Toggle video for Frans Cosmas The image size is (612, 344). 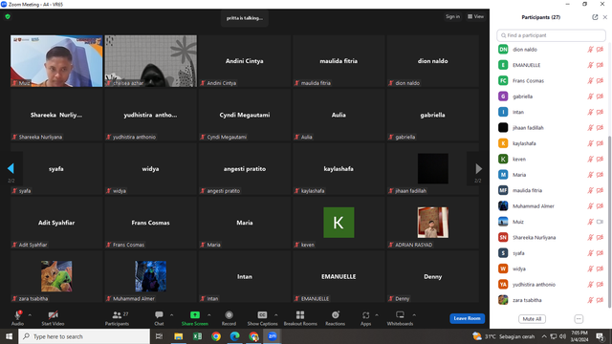pyautogui.click(x=601, y=80)
